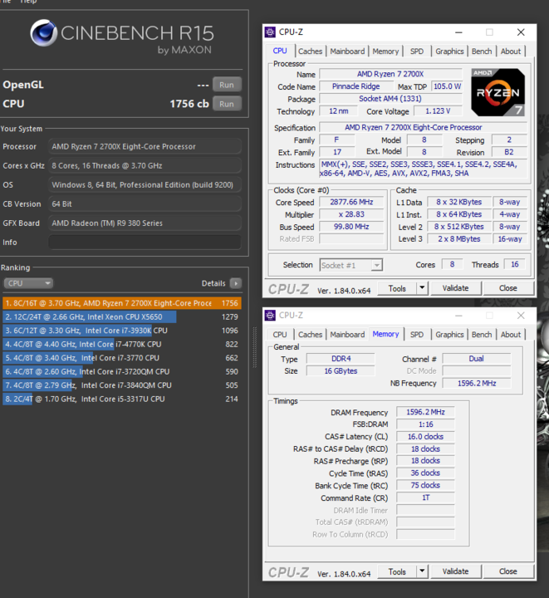Click the Bus Speed value 99.80 MHz
This screenshot has width=549, height=598.
pos(351,227)
